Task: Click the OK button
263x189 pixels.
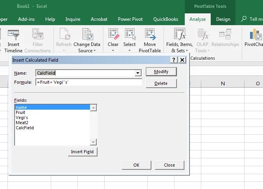Action: pos(136,165)
